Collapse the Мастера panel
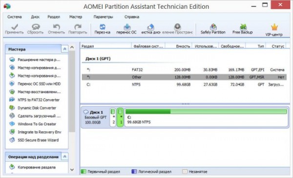 64,49
